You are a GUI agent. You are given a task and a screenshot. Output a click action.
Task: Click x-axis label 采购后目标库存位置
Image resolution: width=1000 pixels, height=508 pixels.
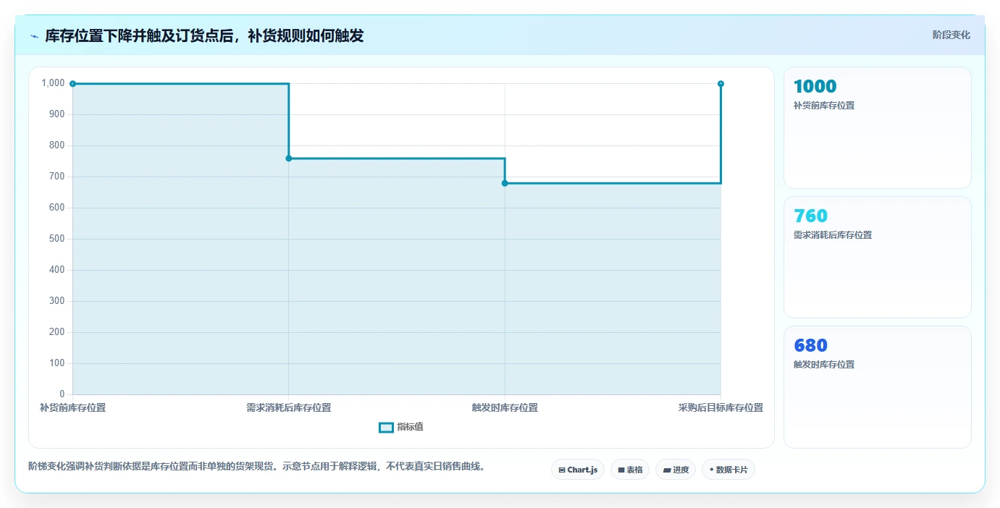720,407
